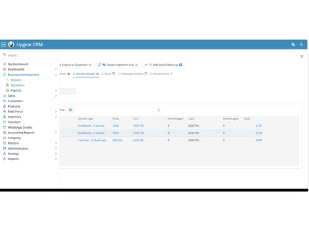This screenshot has height=231, width=309.
Task: Expand the Reports chevron
Action: [56, 91]
